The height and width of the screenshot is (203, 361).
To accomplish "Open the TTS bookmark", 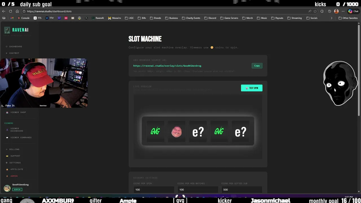I will (x=38, y=18).
